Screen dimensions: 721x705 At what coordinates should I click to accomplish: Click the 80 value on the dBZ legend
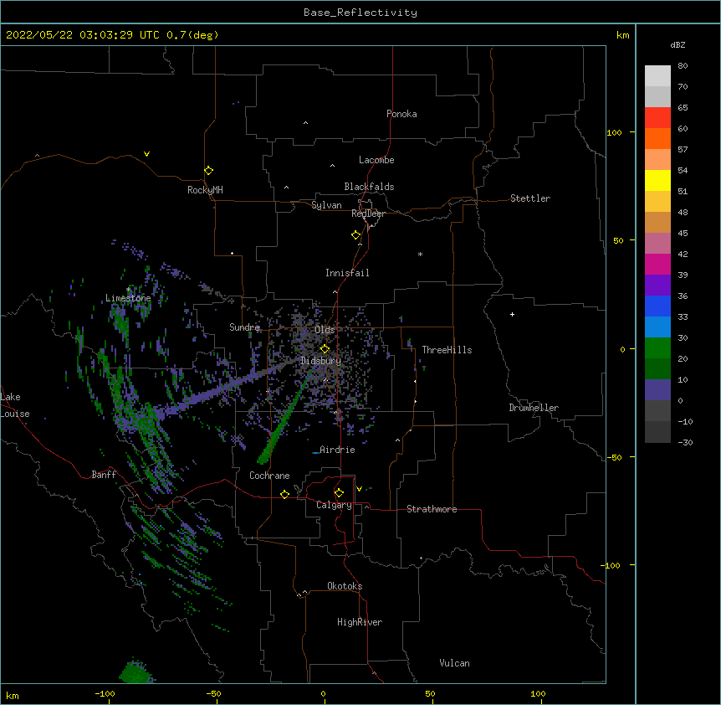[683, 65]
